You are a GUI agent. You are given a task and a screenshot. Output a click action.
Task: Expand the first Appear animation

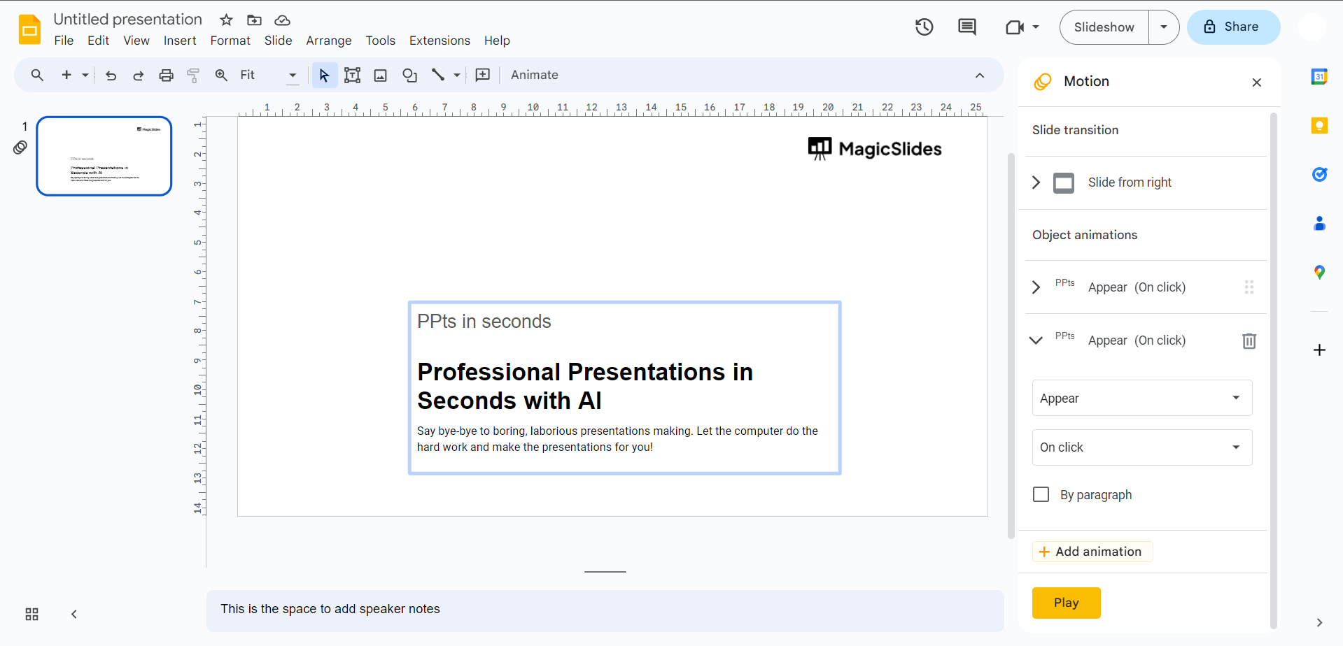1036,287
